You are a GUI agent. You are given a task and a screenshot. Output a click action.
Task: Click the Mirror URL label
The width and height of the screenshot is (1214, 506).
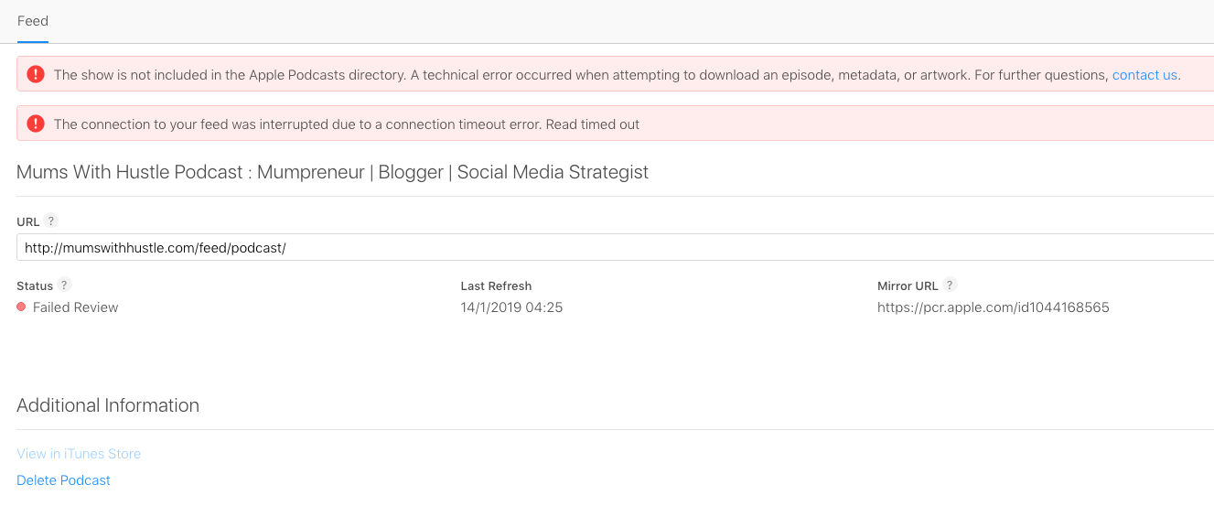(908, 285)
